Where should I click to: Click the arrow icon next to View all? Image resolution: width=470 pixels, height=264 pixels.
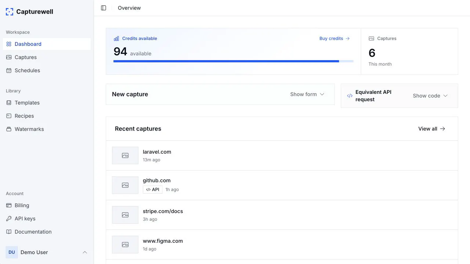tap(443, 129)
